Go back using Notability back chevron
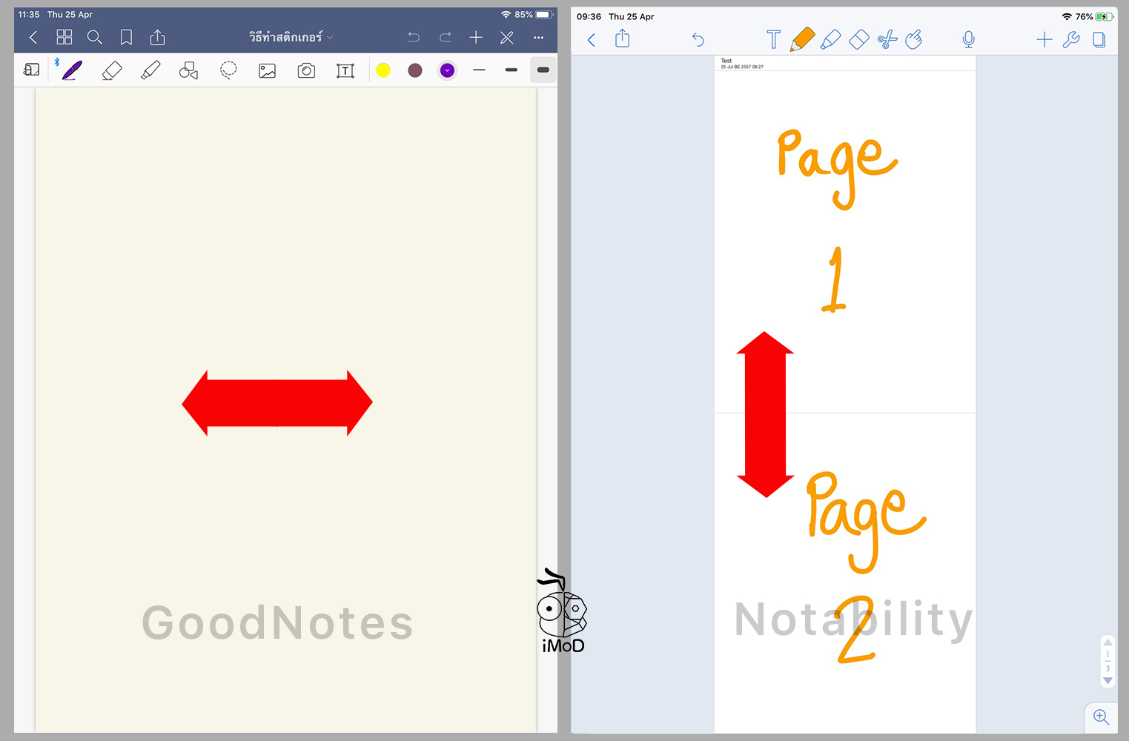The height and width of the screenshot is (741, 1129). (592, 39)
